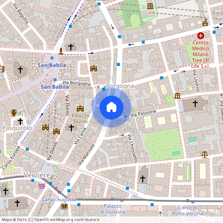Select the church cross next to Via Cerva
Image resolution: width=223 pixels, height=223 pixels.
coord(71,128)
